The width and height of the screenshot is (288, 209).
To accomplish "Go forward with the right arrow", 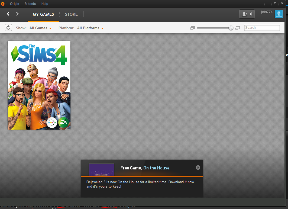I will [17, 14].
